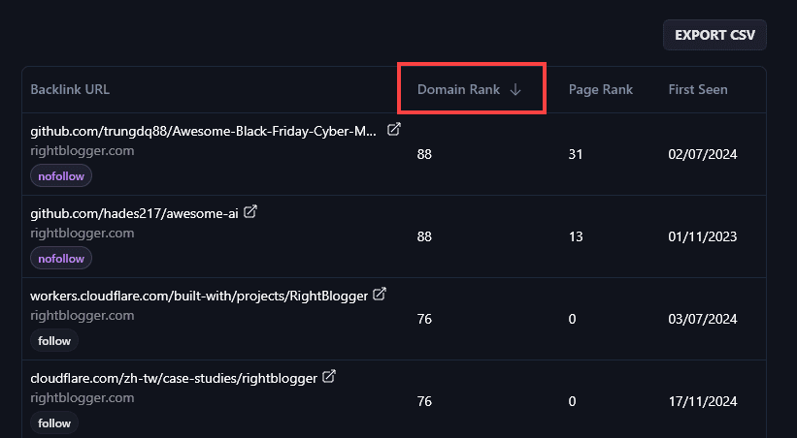Open github.com/hades217/awesome-ai link
This screenshot has width=797, height=438.
[x=134, y=214]
